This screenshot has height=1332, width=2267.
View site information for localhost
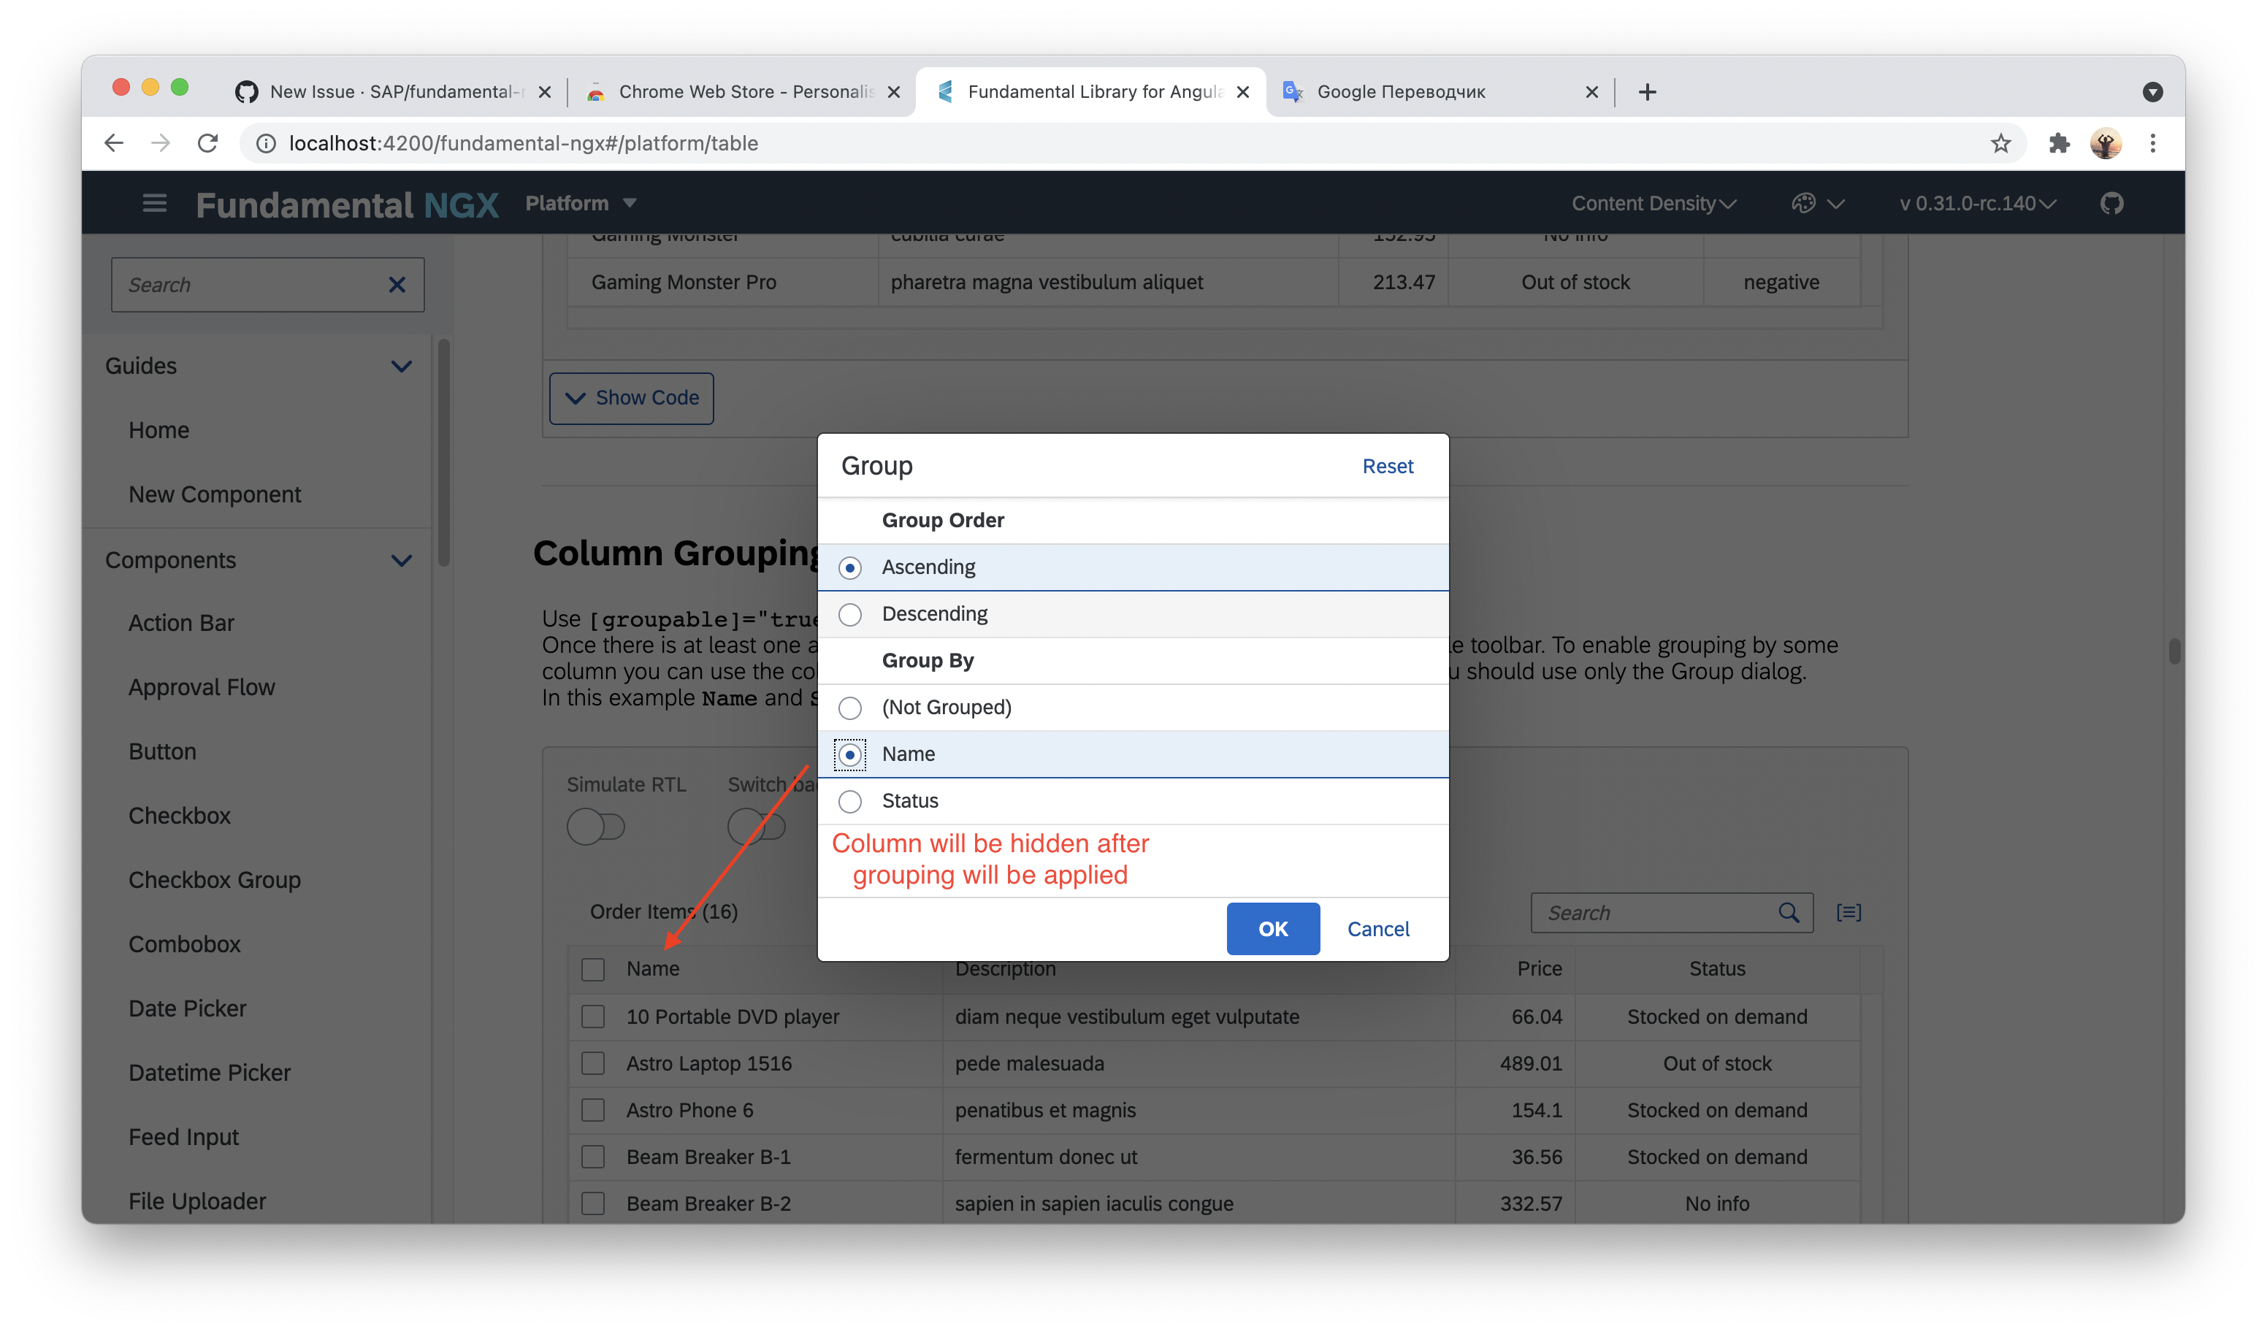point(265,143)
